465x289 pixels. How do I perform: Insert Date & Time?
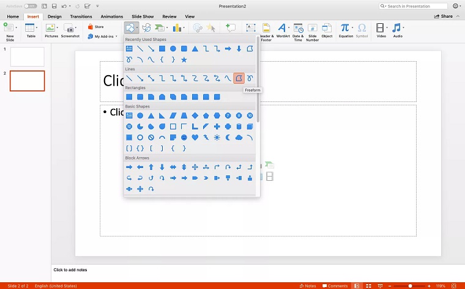click(298, 32)
